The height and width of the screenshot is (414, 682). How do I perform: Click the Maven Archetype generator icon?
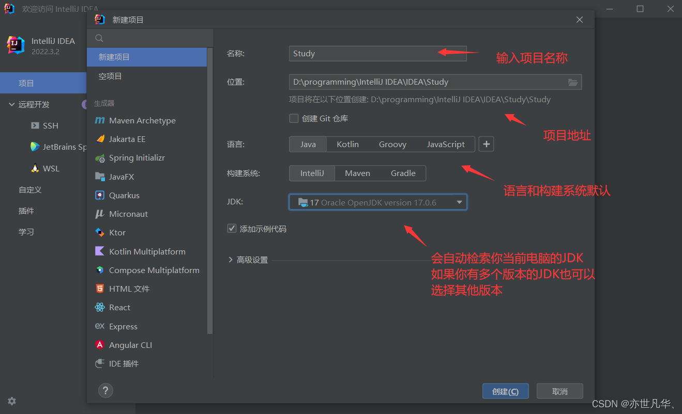tap(100, 120)
